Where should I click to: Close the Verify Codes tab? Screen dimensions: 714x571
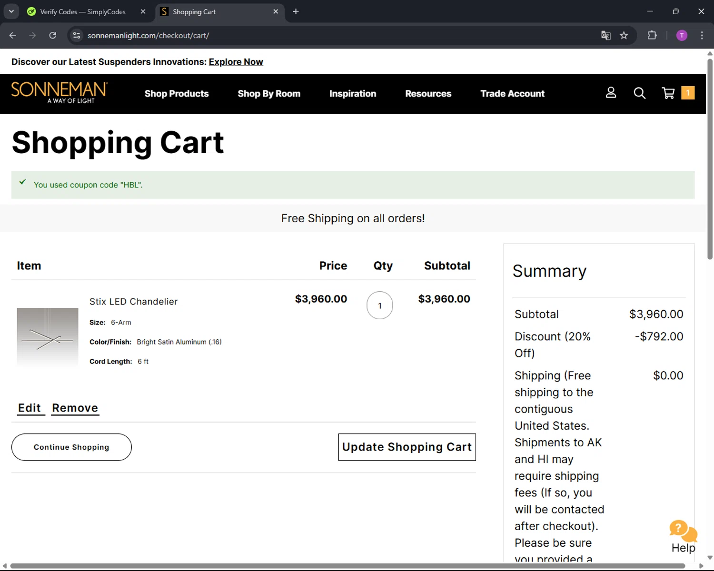pos(143,11)
